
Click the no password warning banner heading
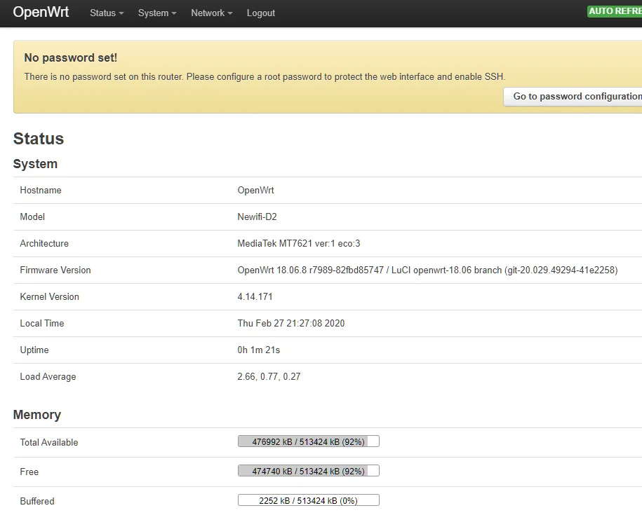coord(70,57)
